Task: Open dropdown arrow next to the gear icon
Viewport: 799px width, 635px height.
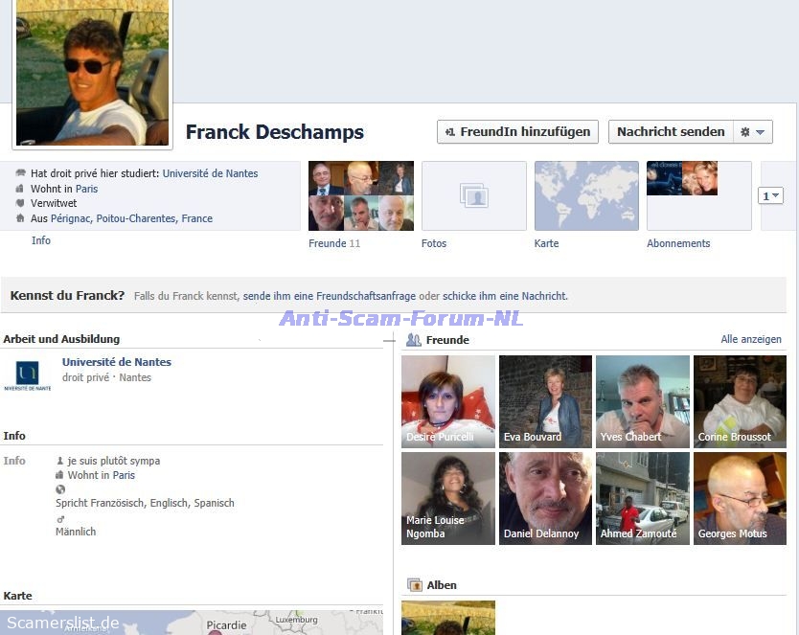Action: click(761, 132)
